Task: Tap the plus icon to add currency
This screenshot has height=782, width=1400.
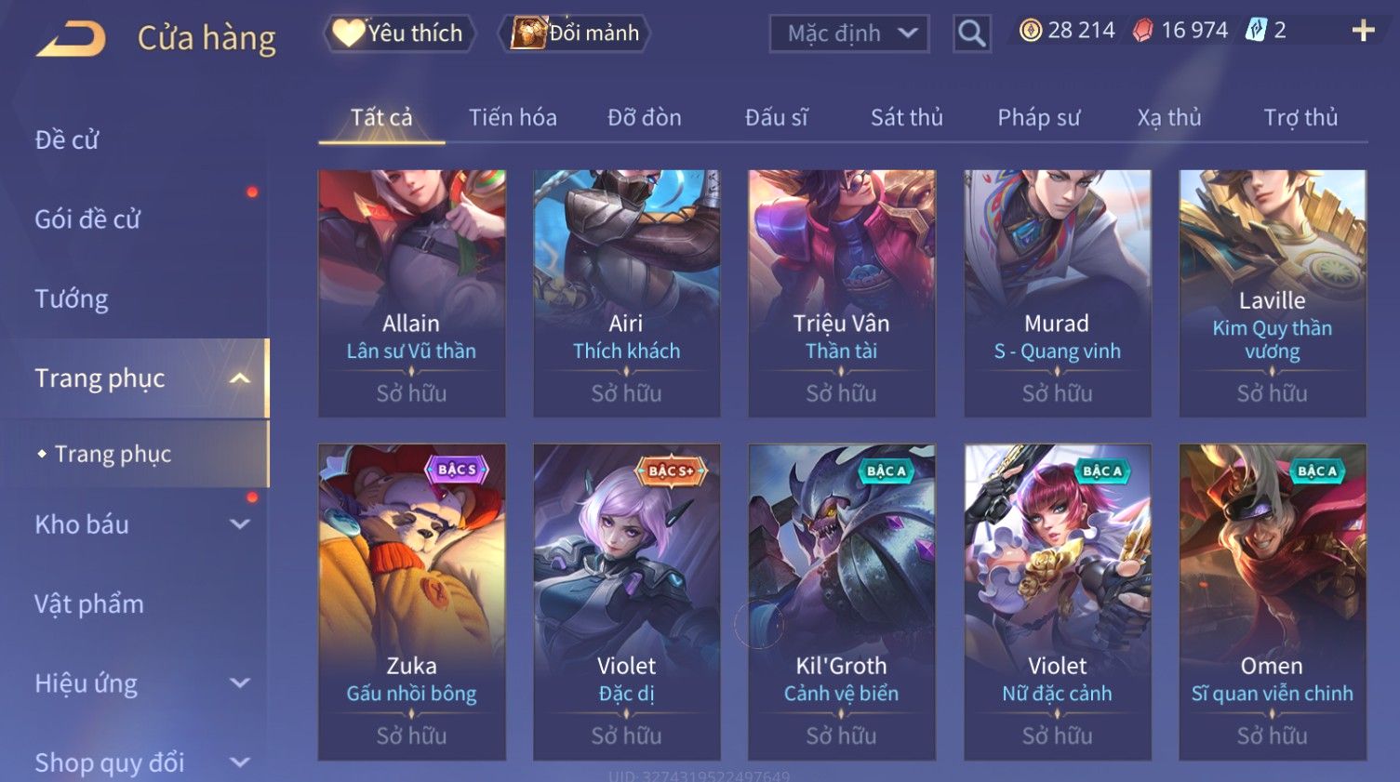Action: 1363,31
